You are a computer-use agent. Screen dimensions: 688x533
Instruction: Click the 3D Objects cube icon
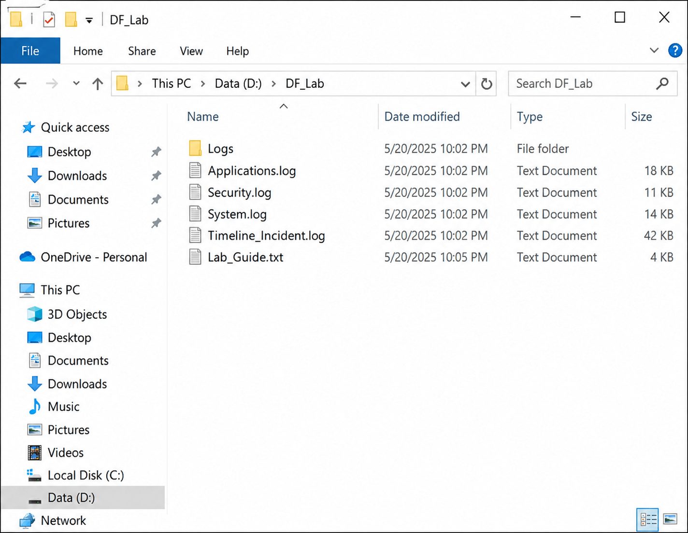34,314
